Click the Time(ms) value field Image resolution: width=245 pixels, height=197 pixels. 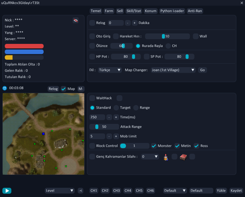pyautogui.click(x=97, y=117)
